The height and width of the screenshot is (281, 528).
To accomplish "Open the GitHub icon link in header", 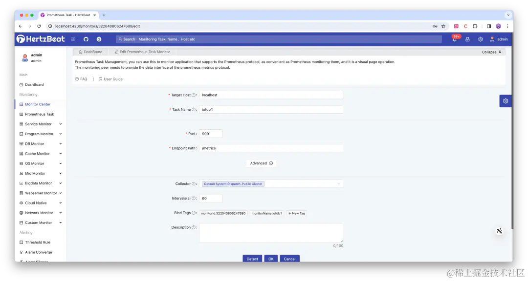I will (x=86, y=39).
